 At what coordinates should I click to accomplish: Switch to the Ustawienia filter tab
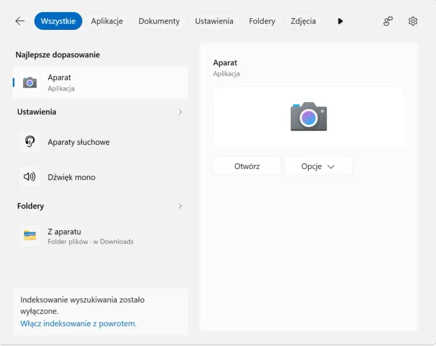tap(214, 21)
